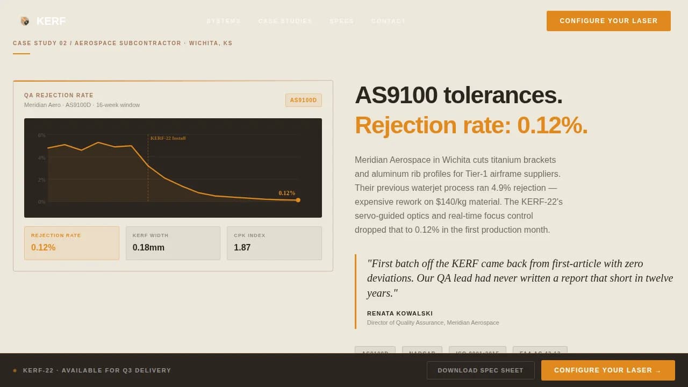
Task: Select the CONTACT navigation item
Action: tap(388, 21)
